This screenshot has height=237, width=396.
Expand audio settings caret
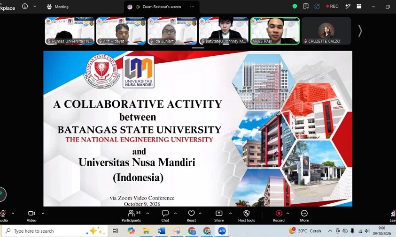(13, 213)
